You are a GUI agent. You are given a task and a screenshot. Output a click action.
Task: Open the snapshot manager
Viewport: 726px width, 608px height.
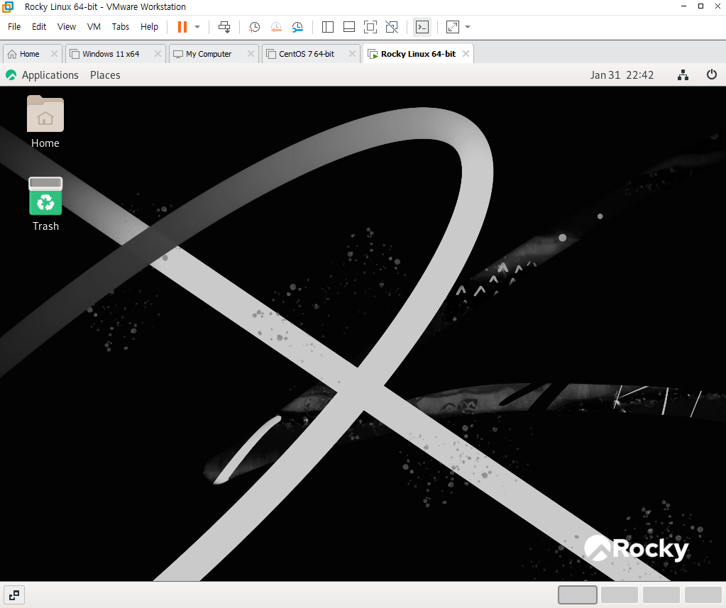coord(297,27)
